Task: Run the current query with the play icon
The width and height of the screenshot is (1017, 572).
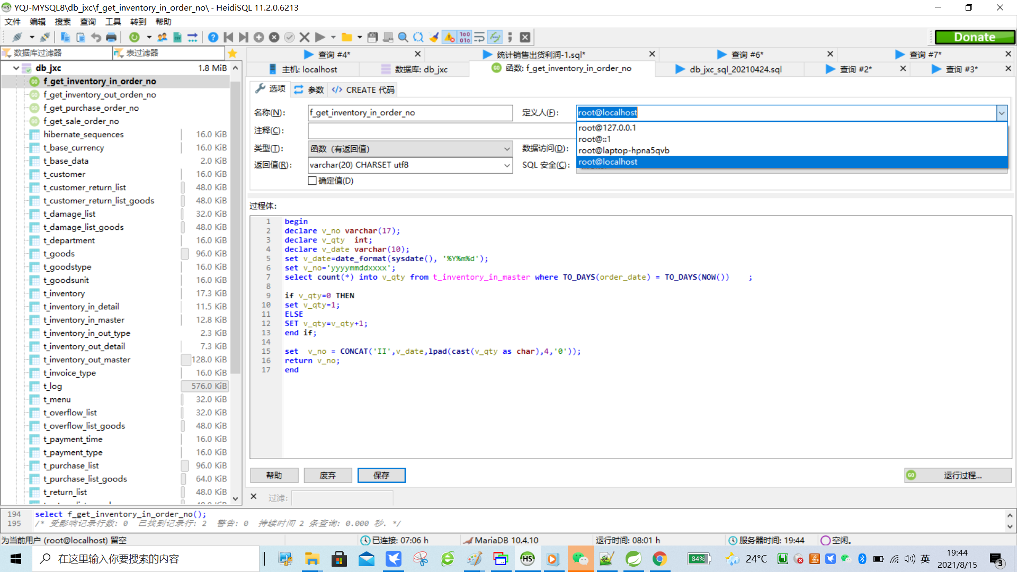Action: [320, 37]
